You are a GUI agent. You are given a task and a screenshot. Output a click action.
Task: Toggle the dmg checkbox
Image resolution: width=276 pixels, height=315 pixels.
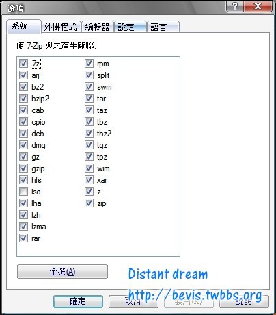pos(23,145)
